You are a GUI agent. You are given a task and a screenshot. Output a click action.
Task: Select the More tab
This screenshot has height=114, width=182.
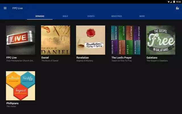[142, 16]
